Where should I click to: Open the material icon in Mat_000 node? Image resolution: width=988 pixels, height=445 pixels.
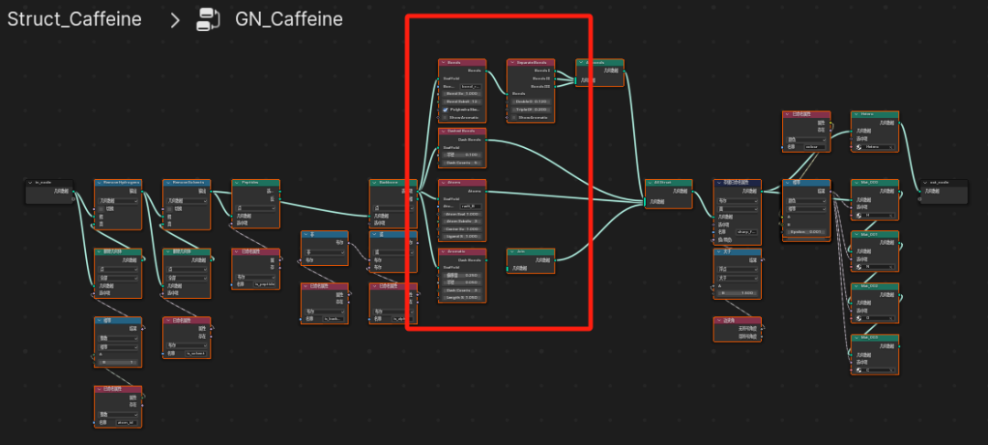pyautogui.click(x=857, y=216)
